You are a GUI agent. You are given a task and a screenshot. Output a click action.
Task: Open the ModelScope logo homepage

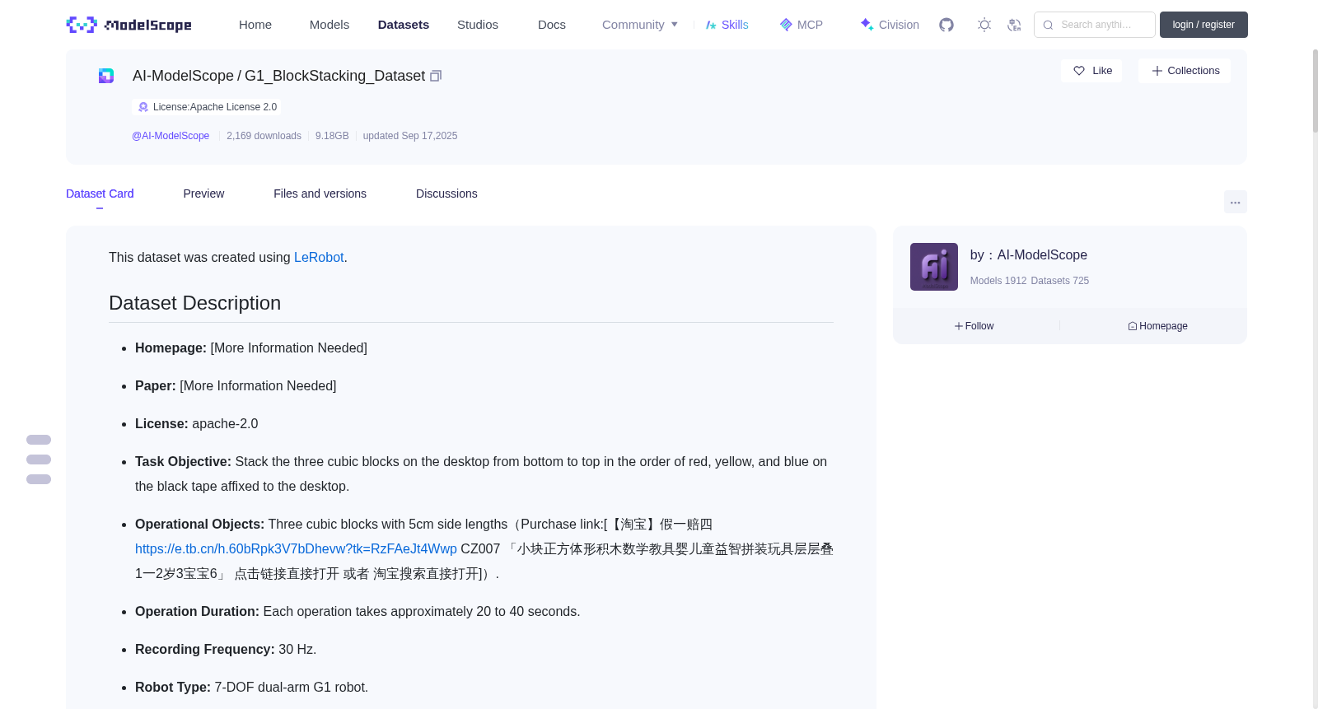click(x=129, y=25)
